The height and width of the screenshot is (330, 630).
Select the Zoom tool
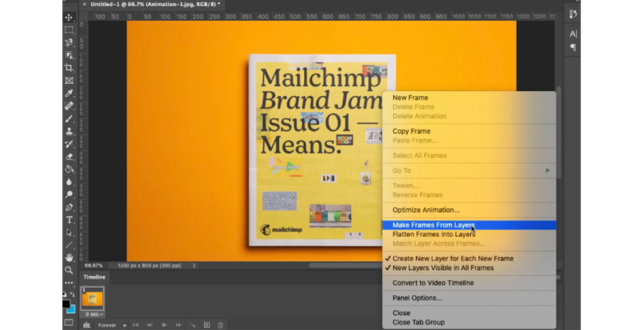pos(69,270)
